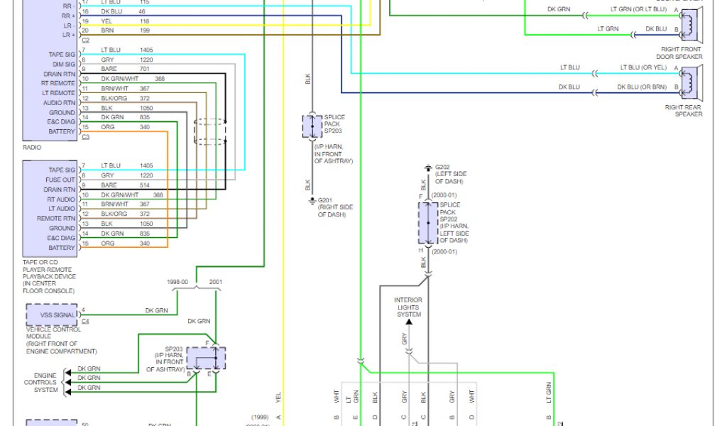Viewport: 727px width, 426px height.
Task: Click the SP202 splice pack box
Action: pos(428,223)
